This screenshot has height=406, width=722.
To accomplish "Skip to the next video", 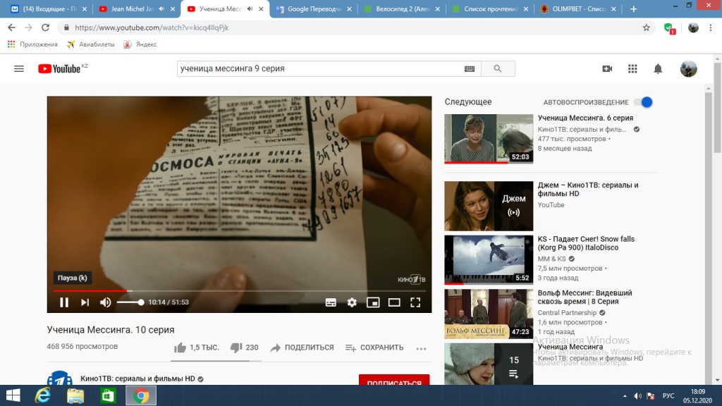I will point(85,302).
